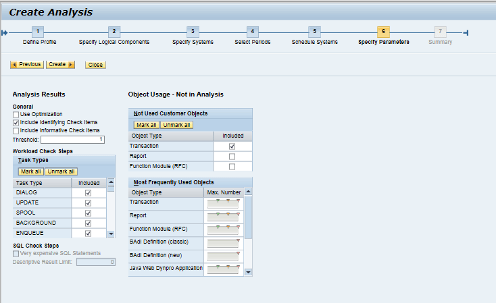Screen dimensions: 496x303
Task: Click the roadmap start marker icon
Action: tap(5, 32)
